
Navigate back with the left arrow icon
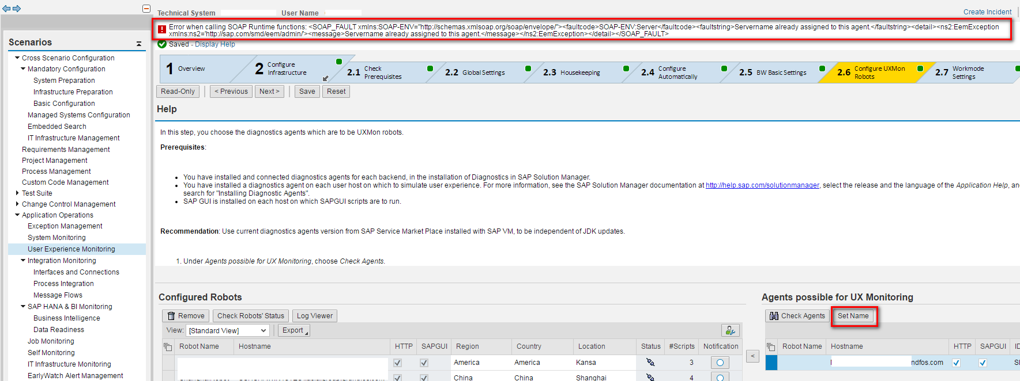(6, 9)
